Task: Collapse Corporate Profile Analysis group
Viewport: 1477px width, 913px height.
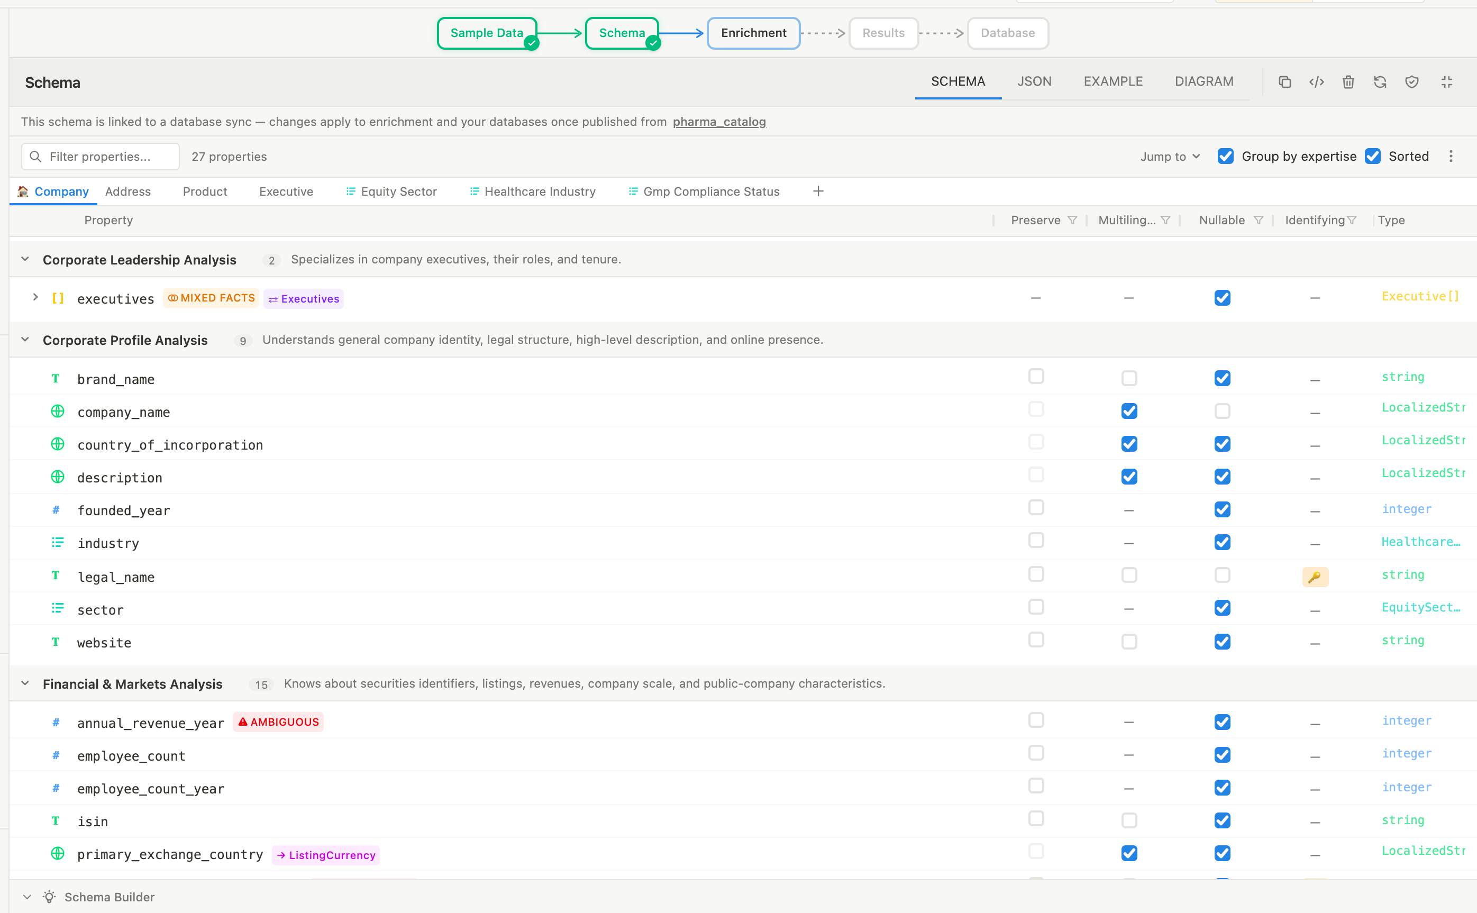Action: click(x=25, y=340)
